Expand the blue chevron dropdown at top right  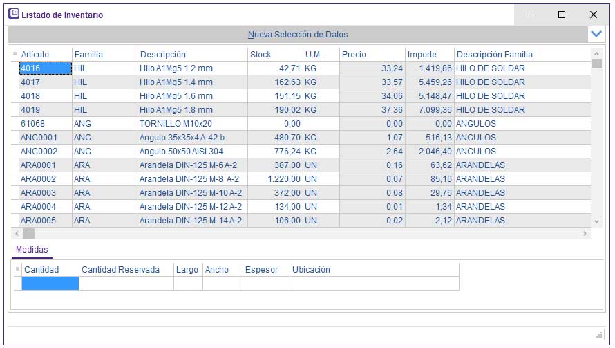click(x=596, y=33)
